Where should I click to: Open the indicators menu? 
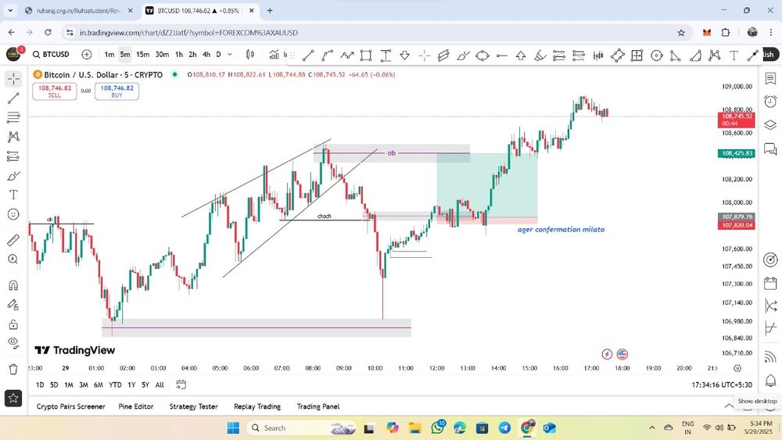[x=274, y=54]
